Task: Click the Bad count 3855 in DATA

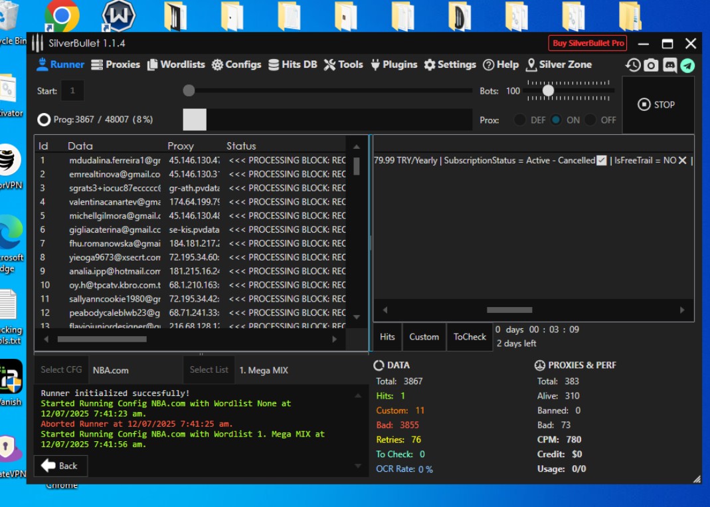Action: 409,425
